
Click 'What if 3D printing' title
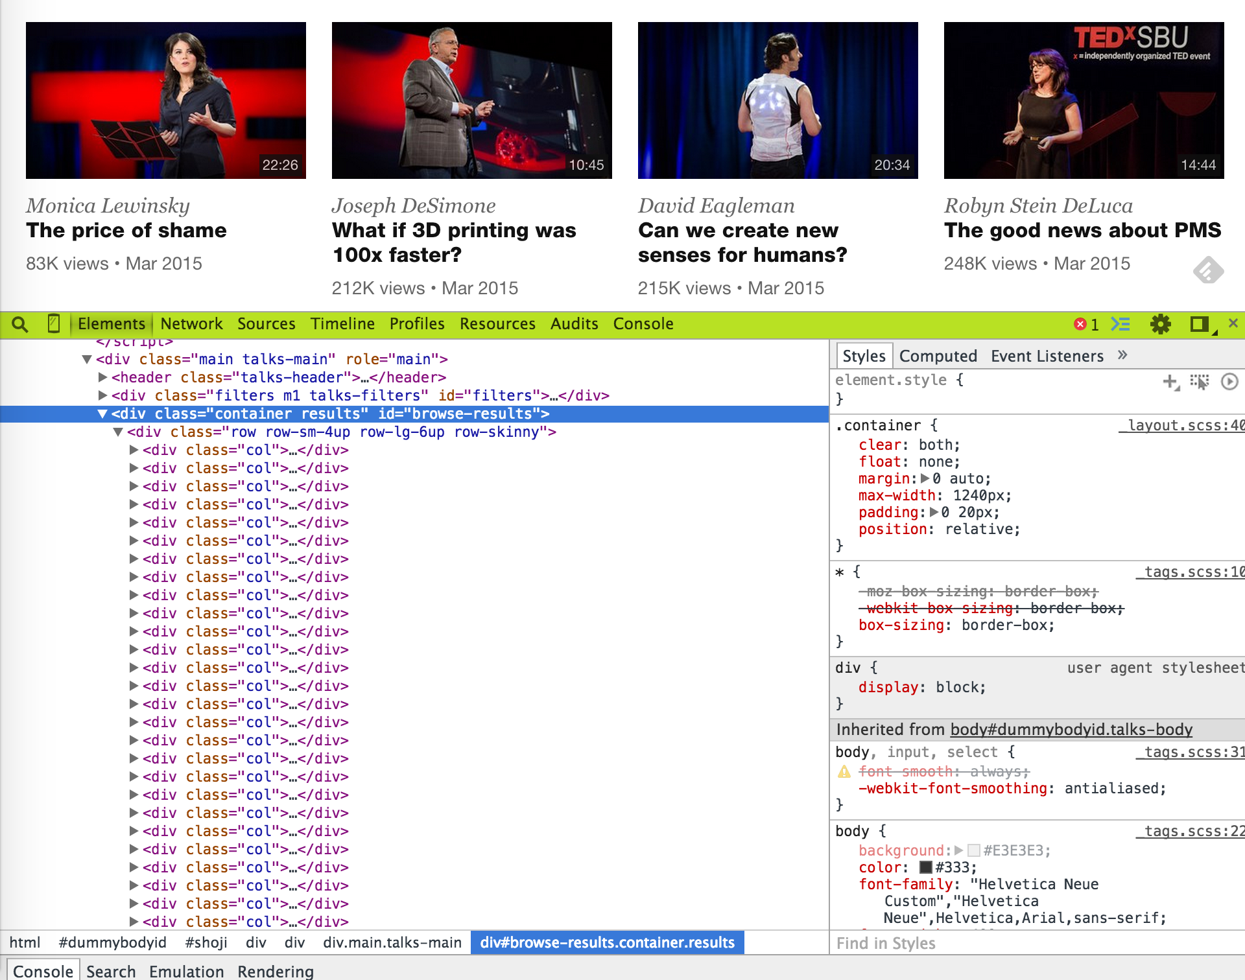[454, 242]
